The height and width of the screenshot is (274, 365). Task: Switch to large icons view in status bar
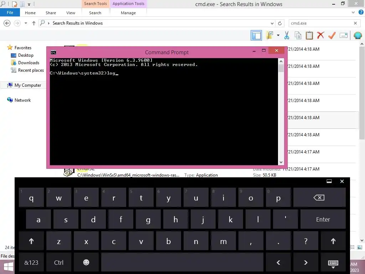click(x=360, y=247)
